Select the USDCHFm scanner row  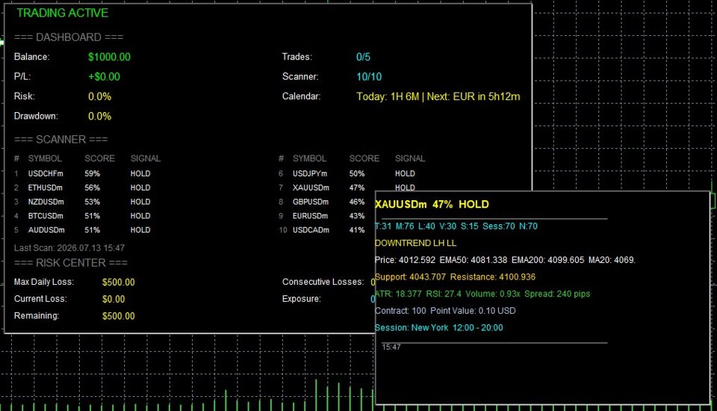82,173
